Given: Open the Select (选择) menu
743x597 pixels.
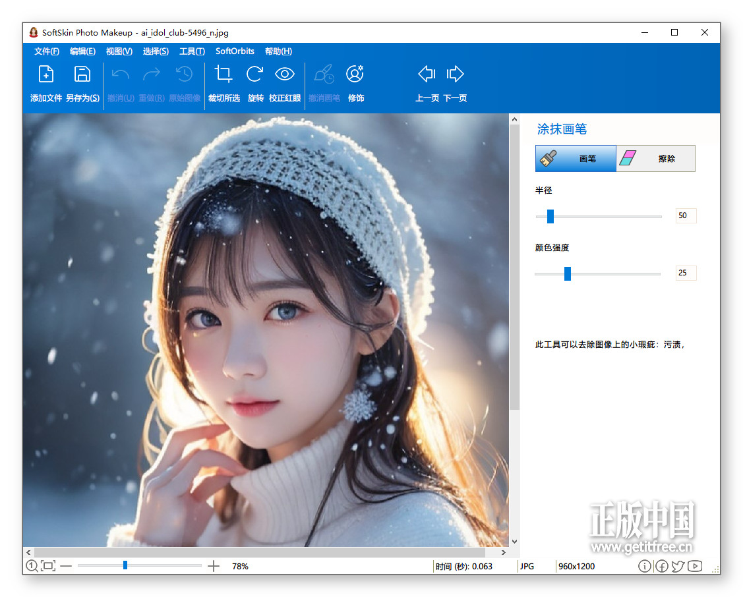Looking at the screenshot, I should pos(156,51).
